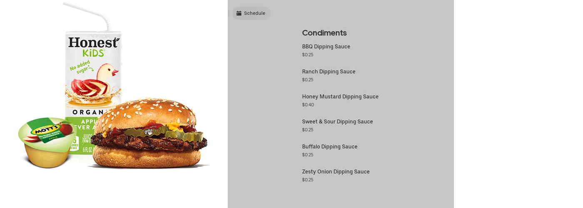583x208 pixels.
Task: Open Buffalo Dipping Sauce item
Action: [x=329, y=146]
